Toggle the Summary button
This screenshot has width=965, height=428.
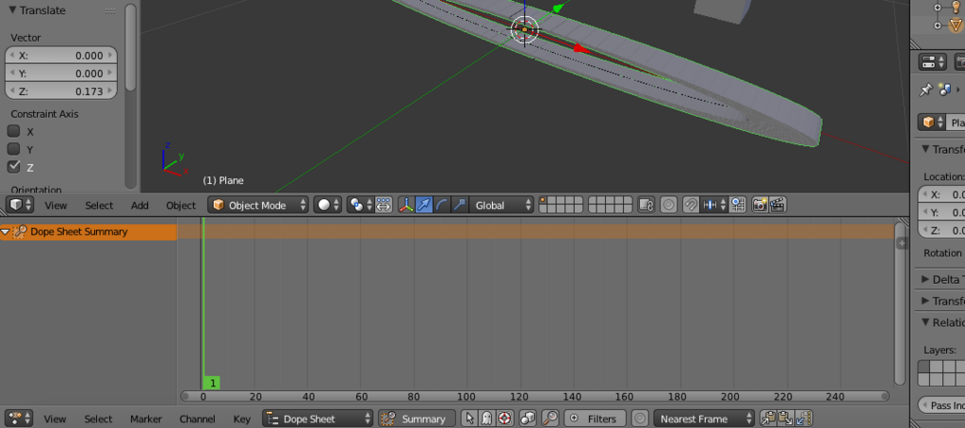tap(417, 419)
